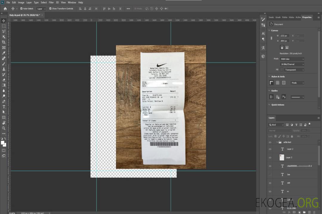Open the Character panel icon
Screen dimensions: 322x214
pyautogui.click(x=263, y=33)
